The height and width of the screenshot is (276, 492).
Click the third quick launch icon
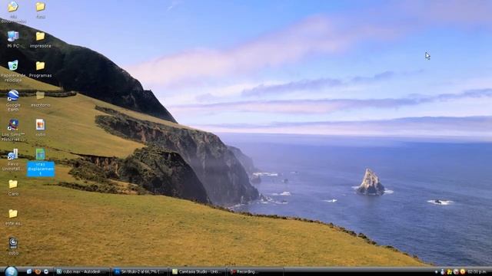[x=46, y=271]
